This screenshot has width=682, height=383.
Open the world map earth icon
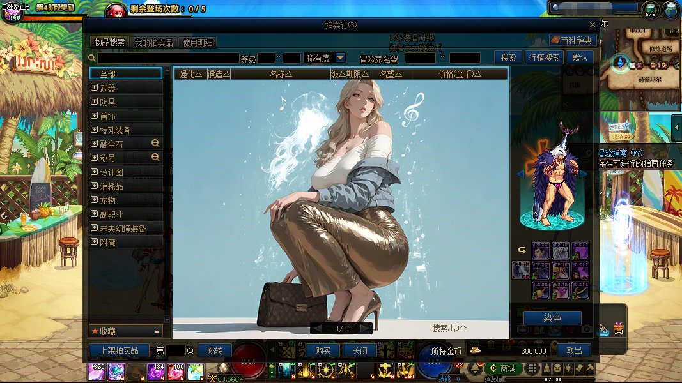point(671,10)
